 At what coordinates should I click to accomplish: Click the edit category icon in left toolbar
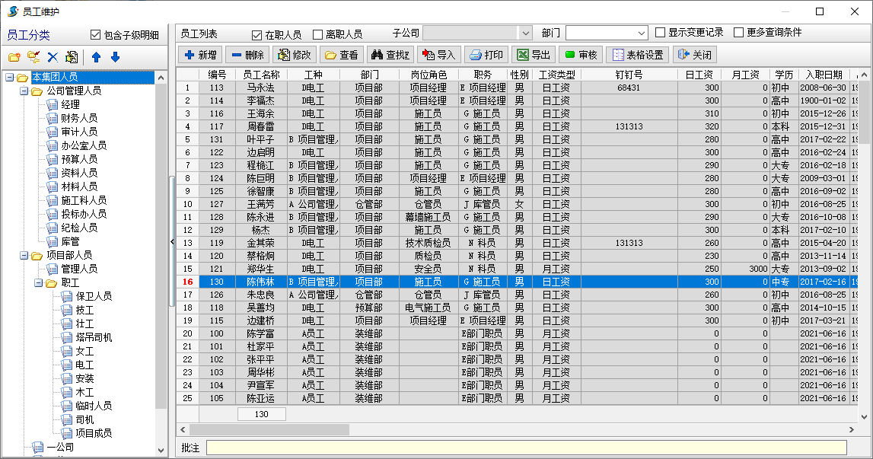click(72, 57)
